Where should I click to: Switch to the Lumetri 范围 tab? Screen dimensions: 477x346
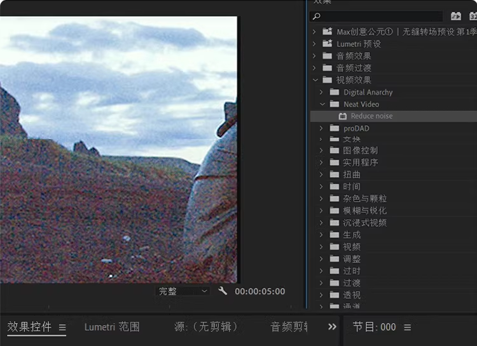click(112, 327)
